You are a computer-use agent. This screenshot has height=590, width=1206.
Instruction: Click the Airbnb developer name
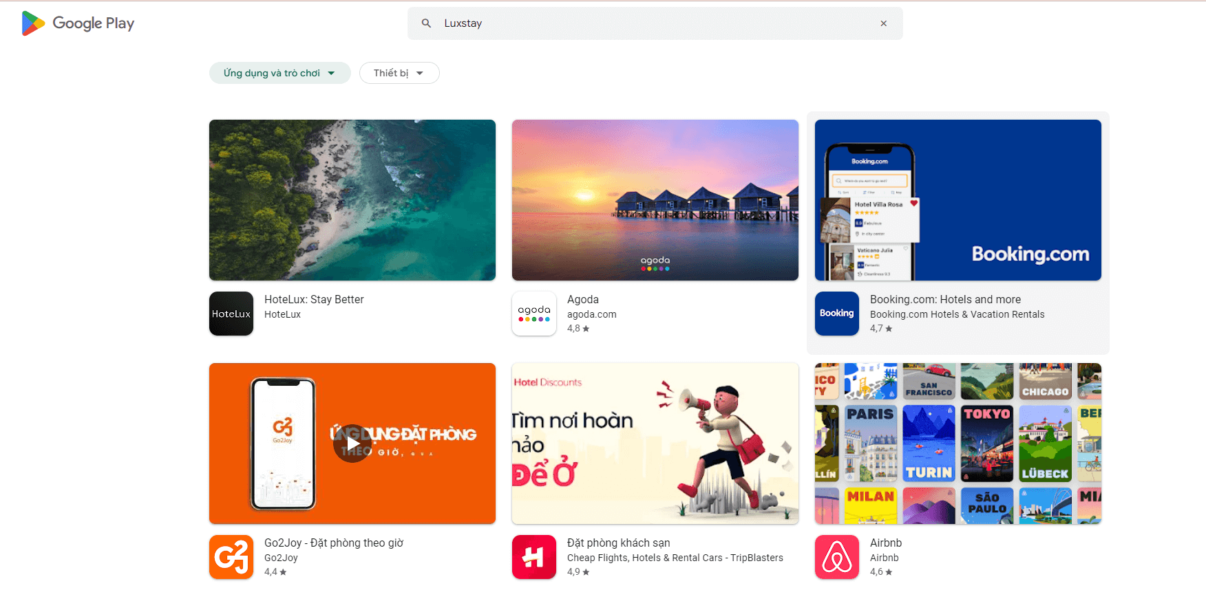885,558
